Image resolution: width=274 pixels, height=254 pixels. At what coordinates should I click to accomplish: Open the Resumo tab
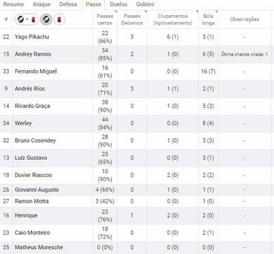pyautogui.click(x=14, y=4)
